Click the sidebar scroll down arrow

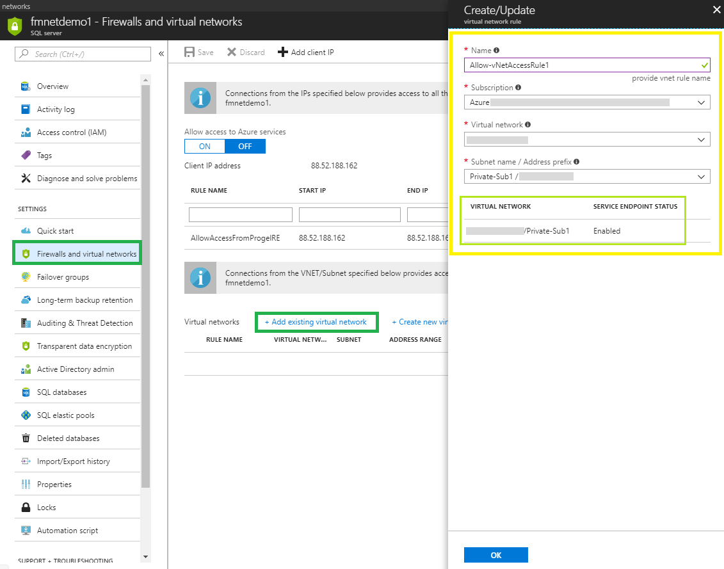(x=145, y=557)
